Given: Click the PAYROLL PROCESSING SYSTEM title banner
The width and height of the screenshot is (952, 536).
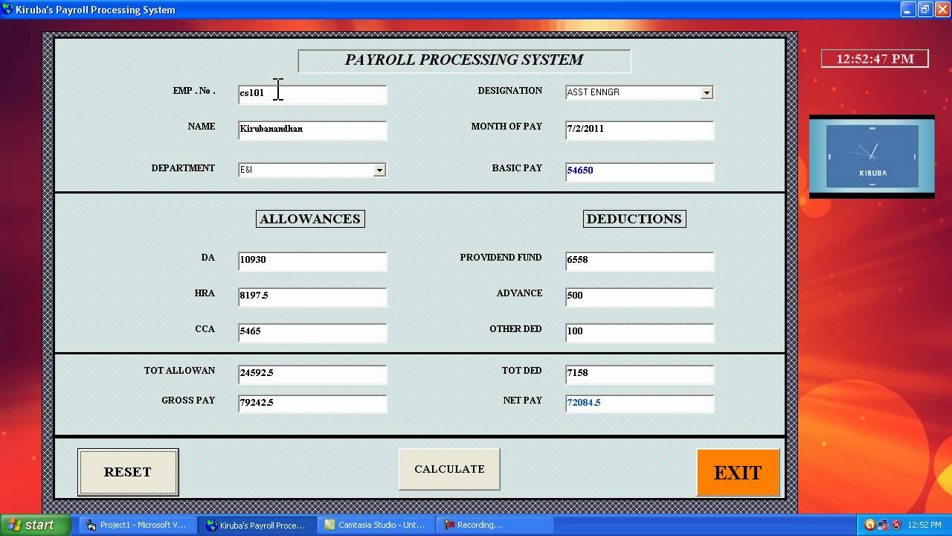Looking at the screenshot, I should [464, 60].
